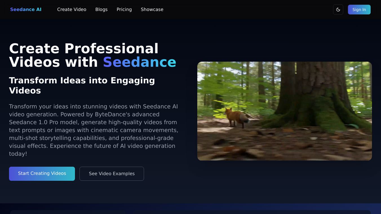
Task: View the Showcase page
Action: click(152, 9)
